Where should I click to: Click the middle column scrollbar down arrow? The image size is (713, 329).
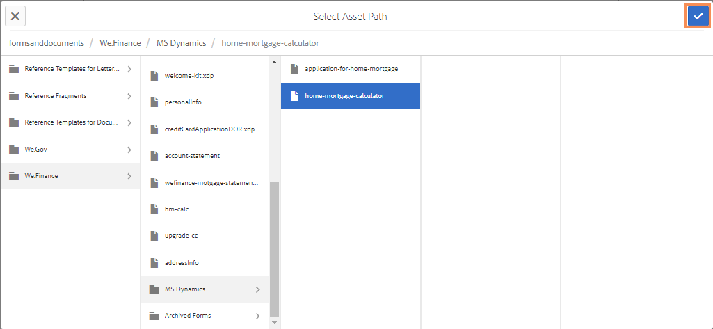(x=274, y=323)
